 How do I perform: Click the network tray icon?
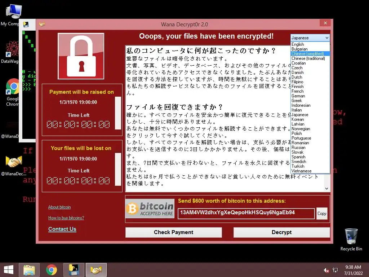click(x=335, y=270)
